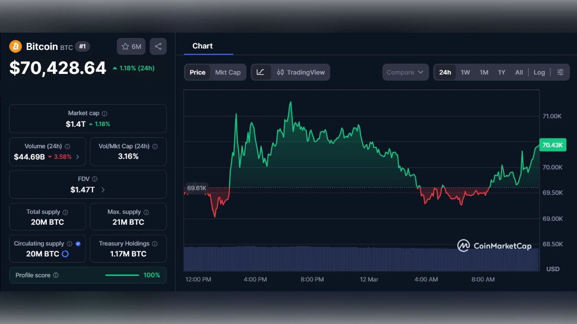Viewport: 577px width, 324px height.
Task: Open the Compare dropdown
Action: (405, 72)
